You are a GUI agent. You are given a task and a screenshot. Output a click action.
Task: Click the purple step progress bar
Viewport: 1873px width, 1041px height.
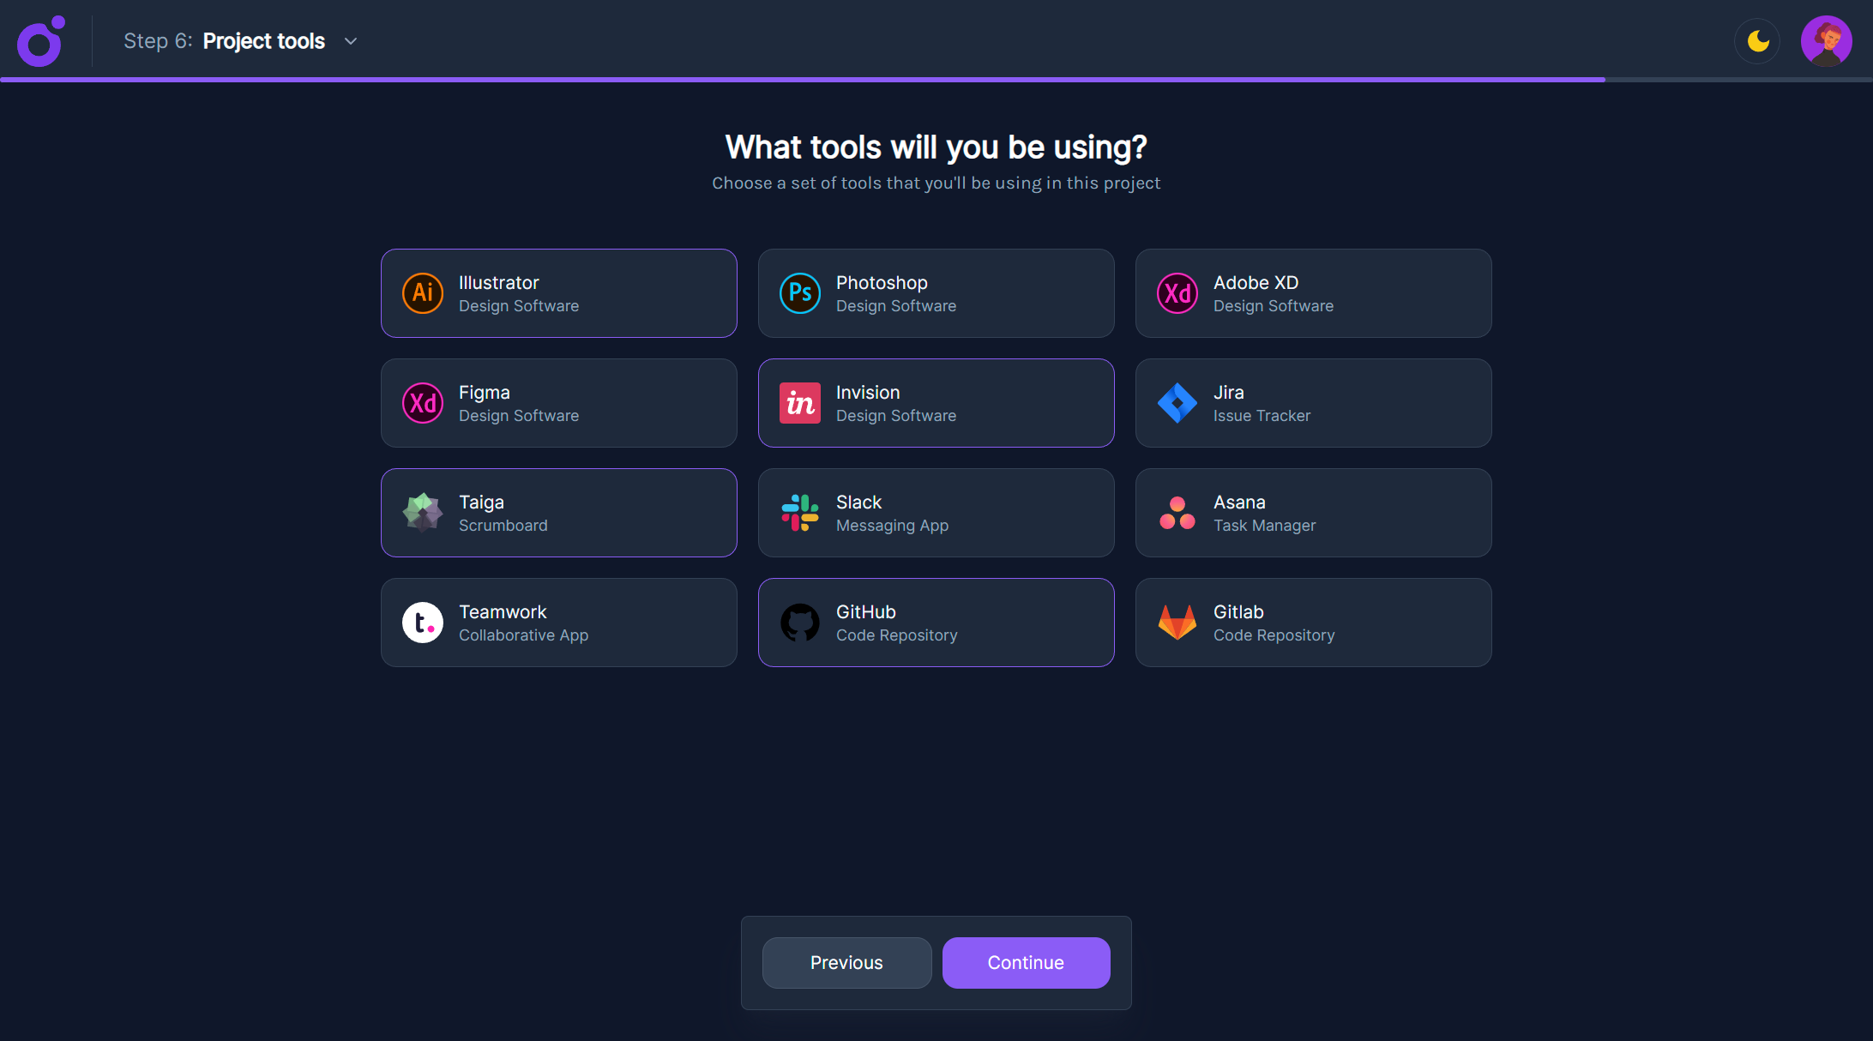[802, 80]
